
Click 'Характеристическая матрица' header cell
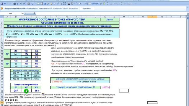pos(26,70)
